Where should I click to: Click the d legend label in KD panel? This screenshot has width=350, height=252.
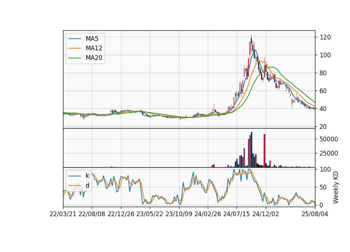pyautogui.click(x=87, y=186)
